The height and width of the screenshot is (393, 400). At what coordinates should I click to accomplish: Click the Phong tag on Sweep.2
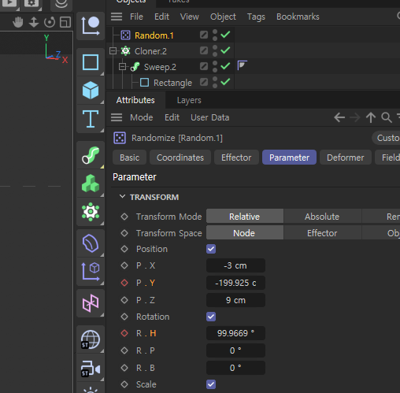pos(243,65)
